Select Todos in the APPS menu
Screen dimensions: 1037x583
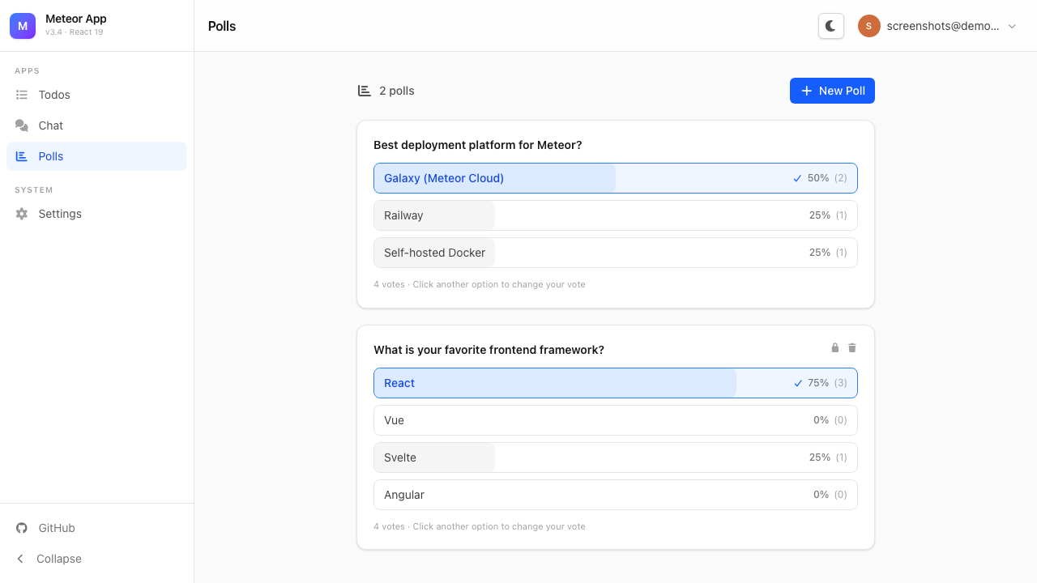point(53,95)
